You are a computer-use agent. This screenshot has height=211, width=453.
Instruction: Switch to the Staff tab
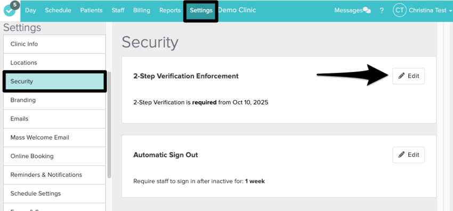tap(118, 11)
